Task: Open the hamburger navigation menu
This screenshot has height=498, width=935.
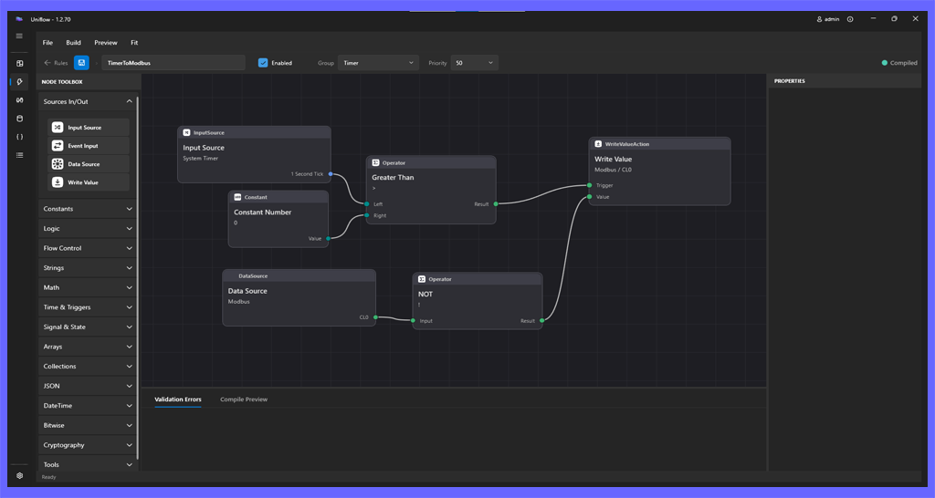Action: pyautogui.click(x=19, y=36)
